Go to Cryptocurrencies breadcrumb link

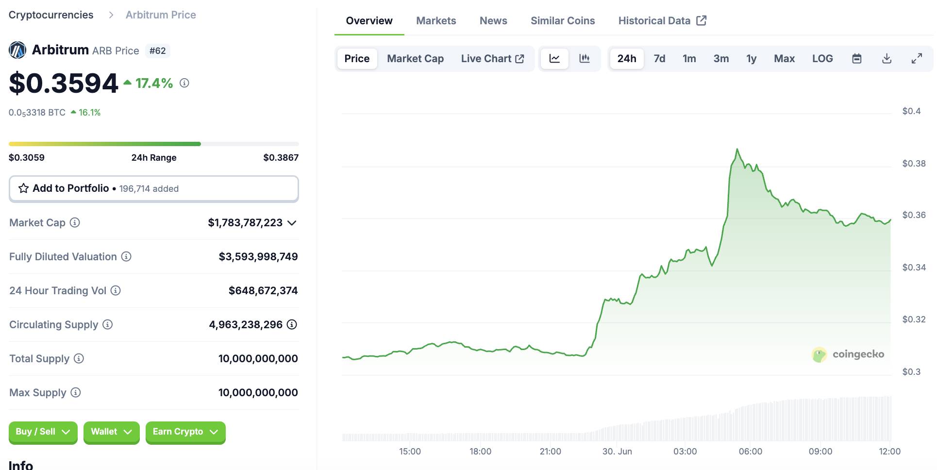click(51, 15)
